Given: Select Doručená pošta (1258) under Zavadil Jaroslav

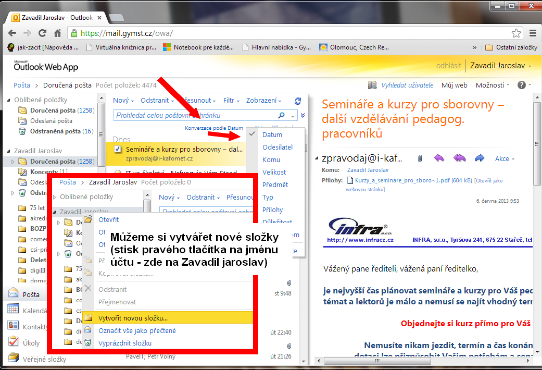Looking at the screenshot, I should (62, 162).
